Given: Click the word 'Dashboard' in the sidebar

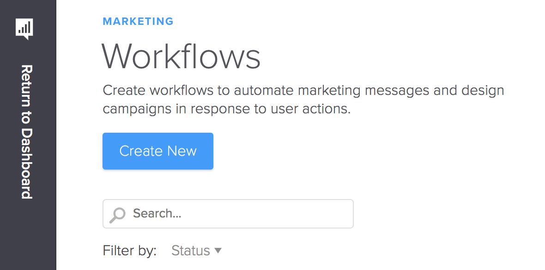Looking at the screenshot, I should pos(27,164).
